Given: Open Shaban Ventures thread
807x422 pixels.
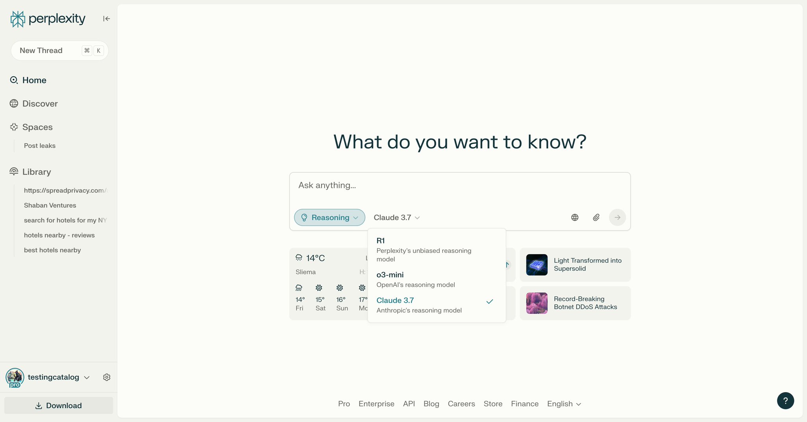Looking at the screenshot, I should (x=50, y=205).
